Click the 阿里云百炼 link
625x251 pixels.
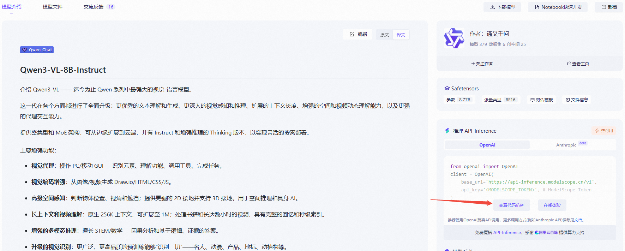point(546,233)
